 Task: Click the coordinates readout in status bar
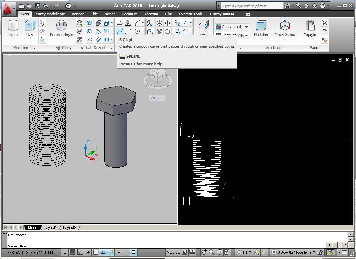pyautogui.click(x=32, y=252)
